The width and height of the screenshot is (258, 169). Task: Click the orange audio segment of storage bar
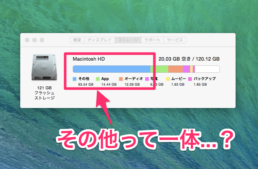[x=175, y=69]
